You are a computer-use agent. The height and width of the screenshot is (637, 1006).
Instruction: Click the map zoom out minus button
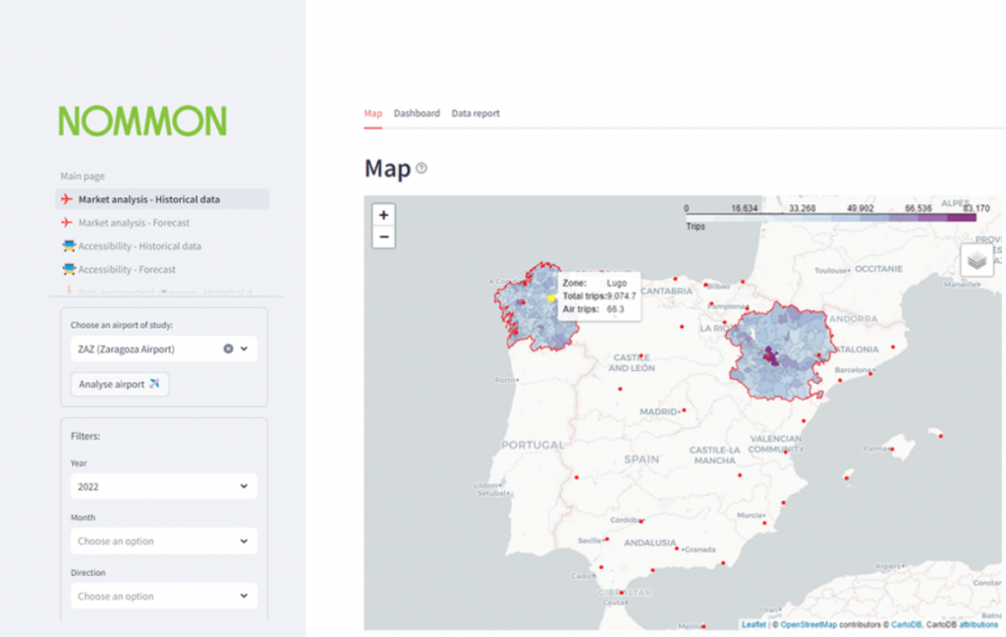(383, 237)
